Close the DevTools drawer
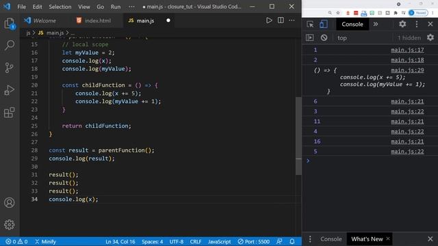Viewport: 438px width, 246px height. pyautogui.click(x=430, y=239)
